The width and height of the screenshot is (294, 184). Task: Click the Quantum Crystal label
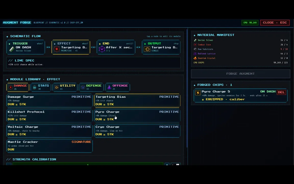pyautogui.click(x=207, y=58)
